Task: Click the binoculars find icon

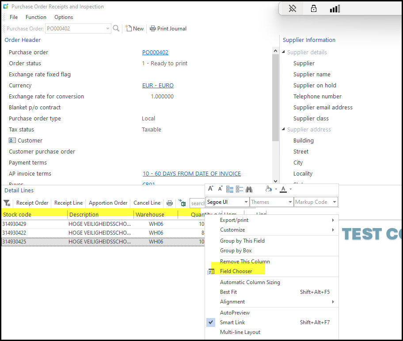Action: click(x=249, y=189)
